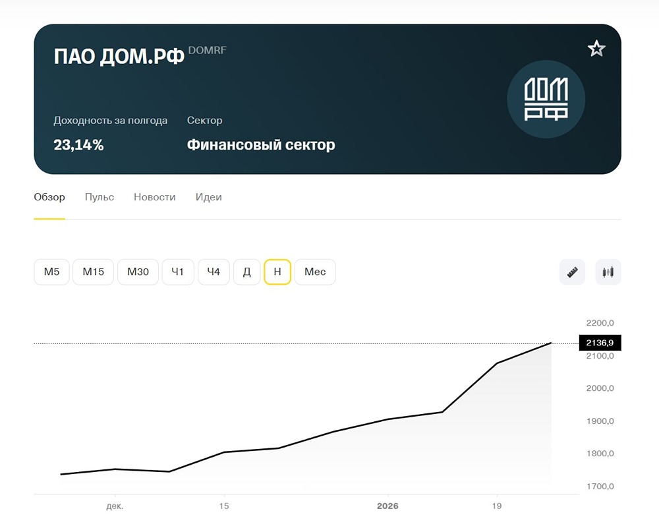Viewport: 659px width, 532px height.
Task: Select the ruler measurement tool
Action: coord(571,272)
